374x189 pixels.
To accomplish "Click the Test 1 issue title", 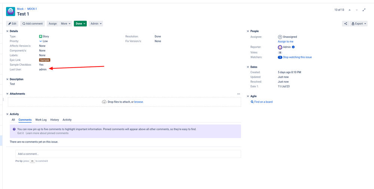I will (x=23, y=14).
